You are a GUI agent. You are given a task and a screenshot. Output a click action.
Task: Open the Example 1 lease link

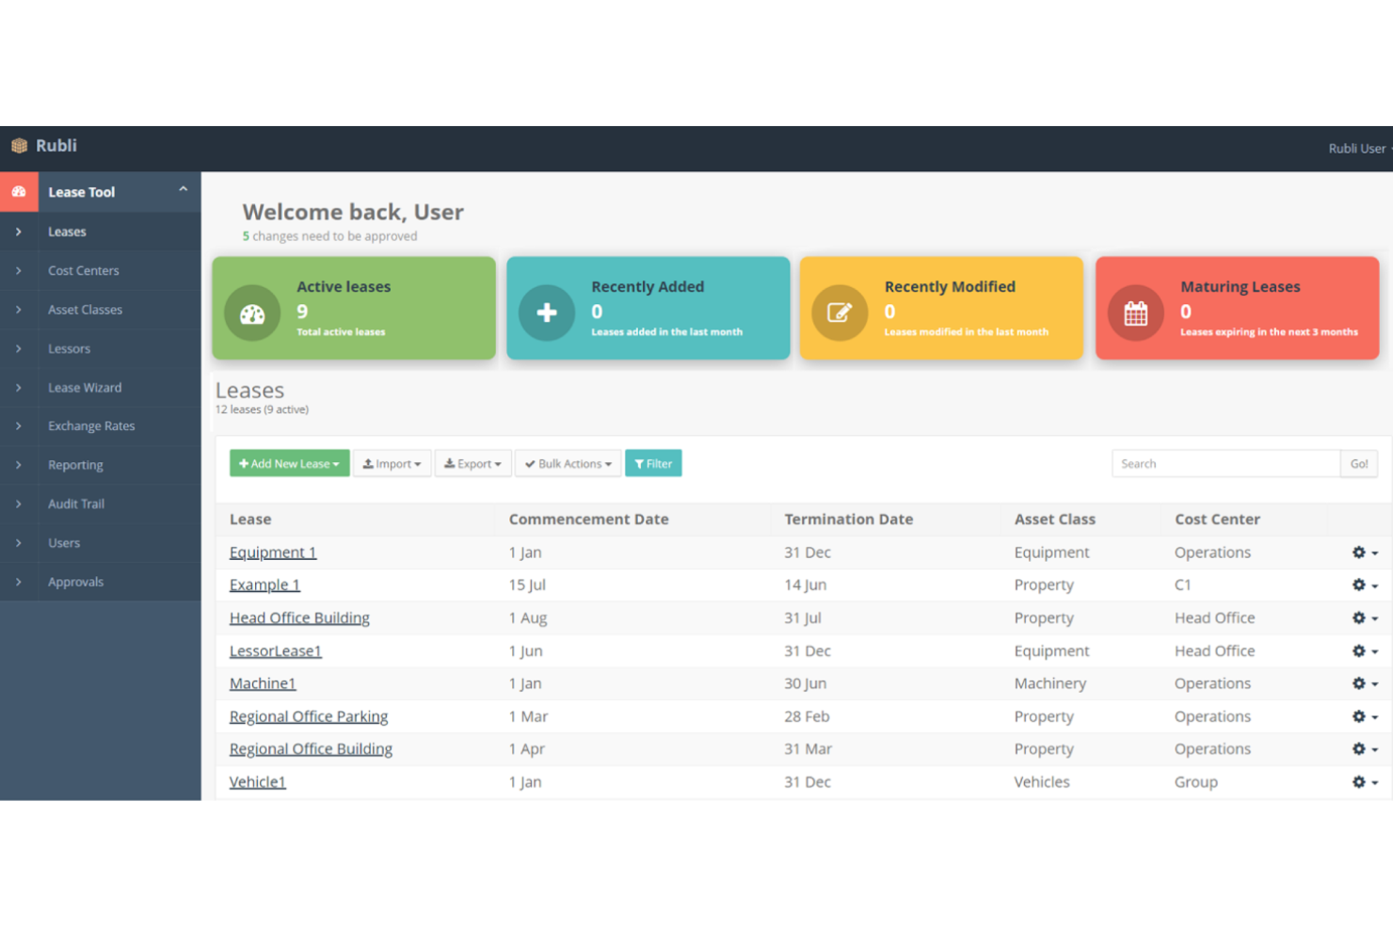point(264,585)
